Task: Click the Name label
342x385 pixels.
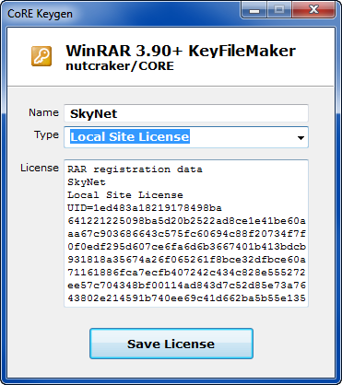Action: click(x=43, y=112)
